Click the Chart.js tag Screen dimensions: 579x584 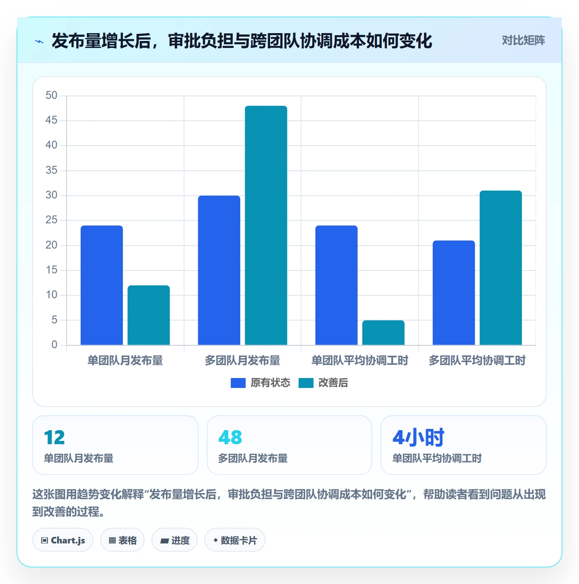pos(63,540)
